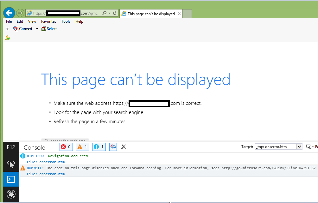
Task: Click the Fix connection problems button
Action: [x=65, y=140]
